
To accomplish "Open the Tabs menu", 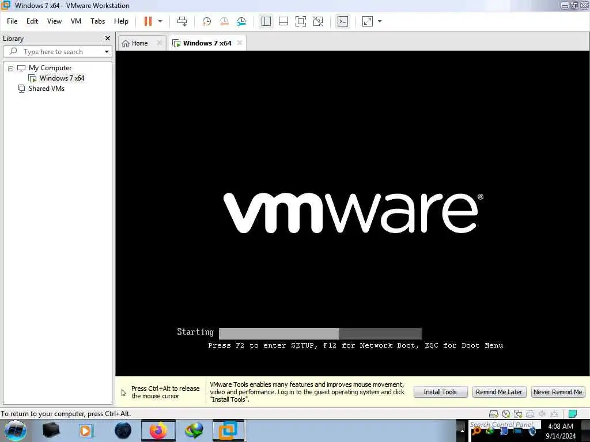I will click(x=97, y=21).
